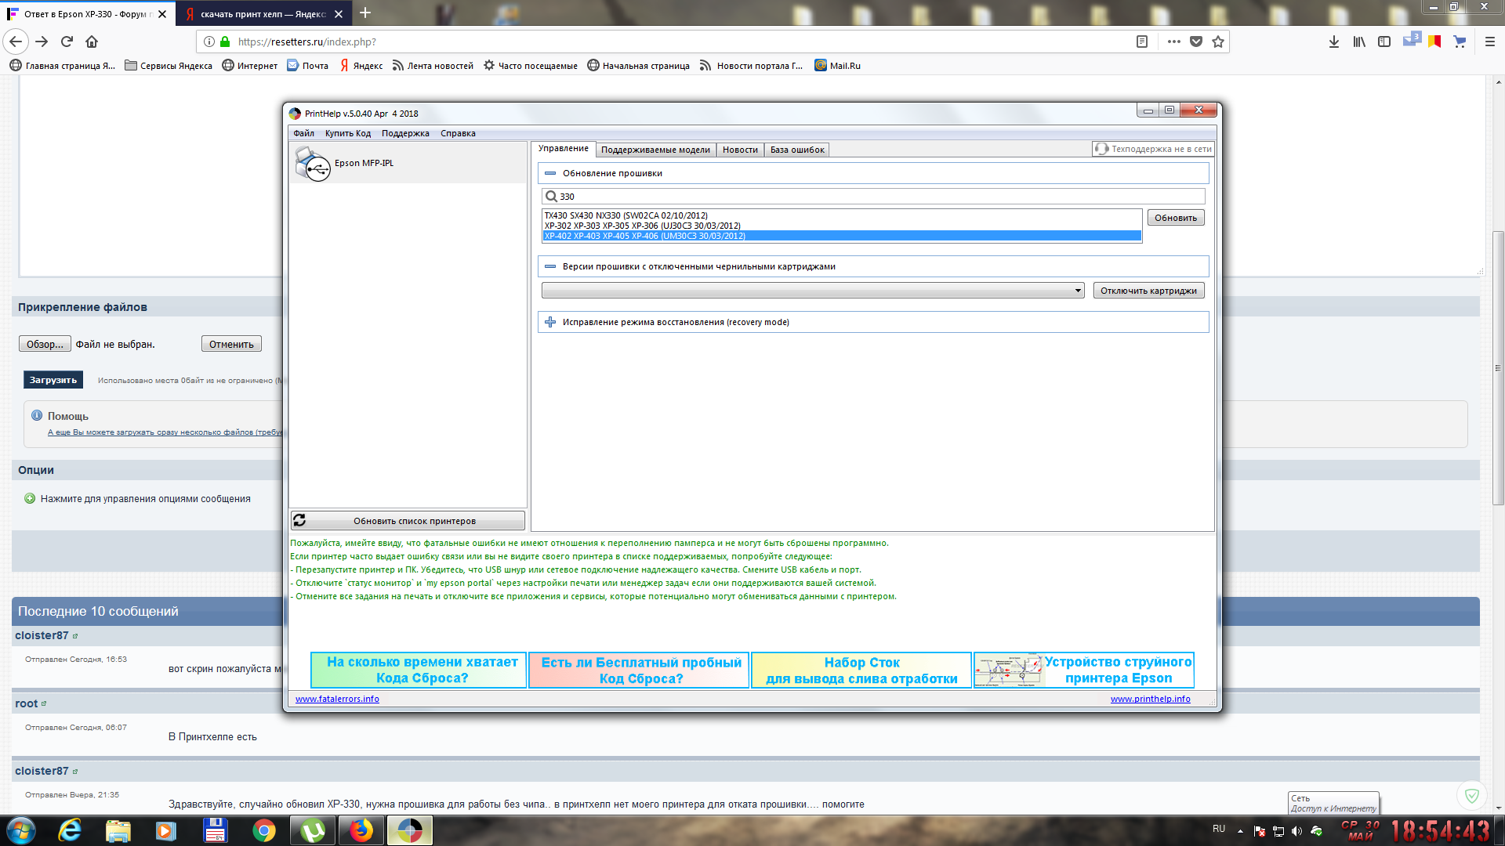Viewport: 1505px width, 846px height.
Task: Check Техподдержка не в сети status
Action: point(1153,149)
